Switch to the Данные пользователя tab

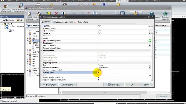[63, 22]
